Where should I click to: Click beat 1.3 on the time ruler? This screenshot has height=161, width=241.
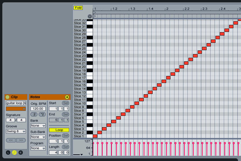tap(133, 9)
